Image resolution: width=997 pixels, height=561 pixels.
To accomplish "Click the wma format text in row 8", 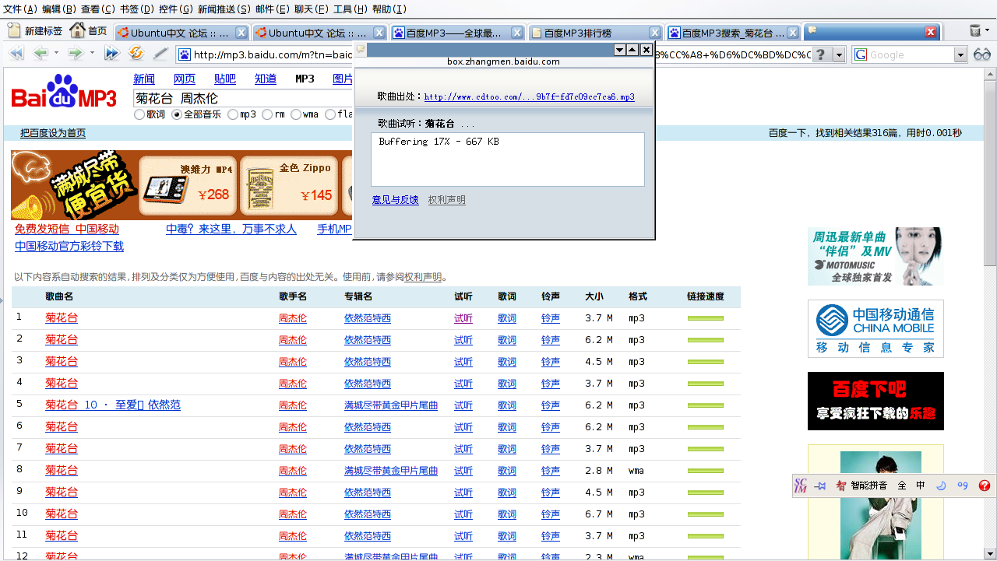I will point(636,471).
